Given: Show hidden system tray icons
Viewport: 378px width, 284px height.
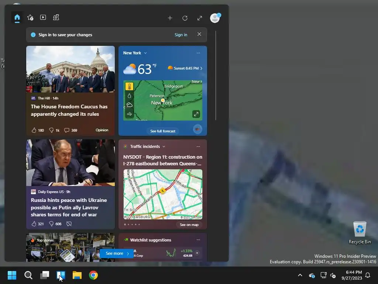Looking at the screenshot, I should click(300, 275).
